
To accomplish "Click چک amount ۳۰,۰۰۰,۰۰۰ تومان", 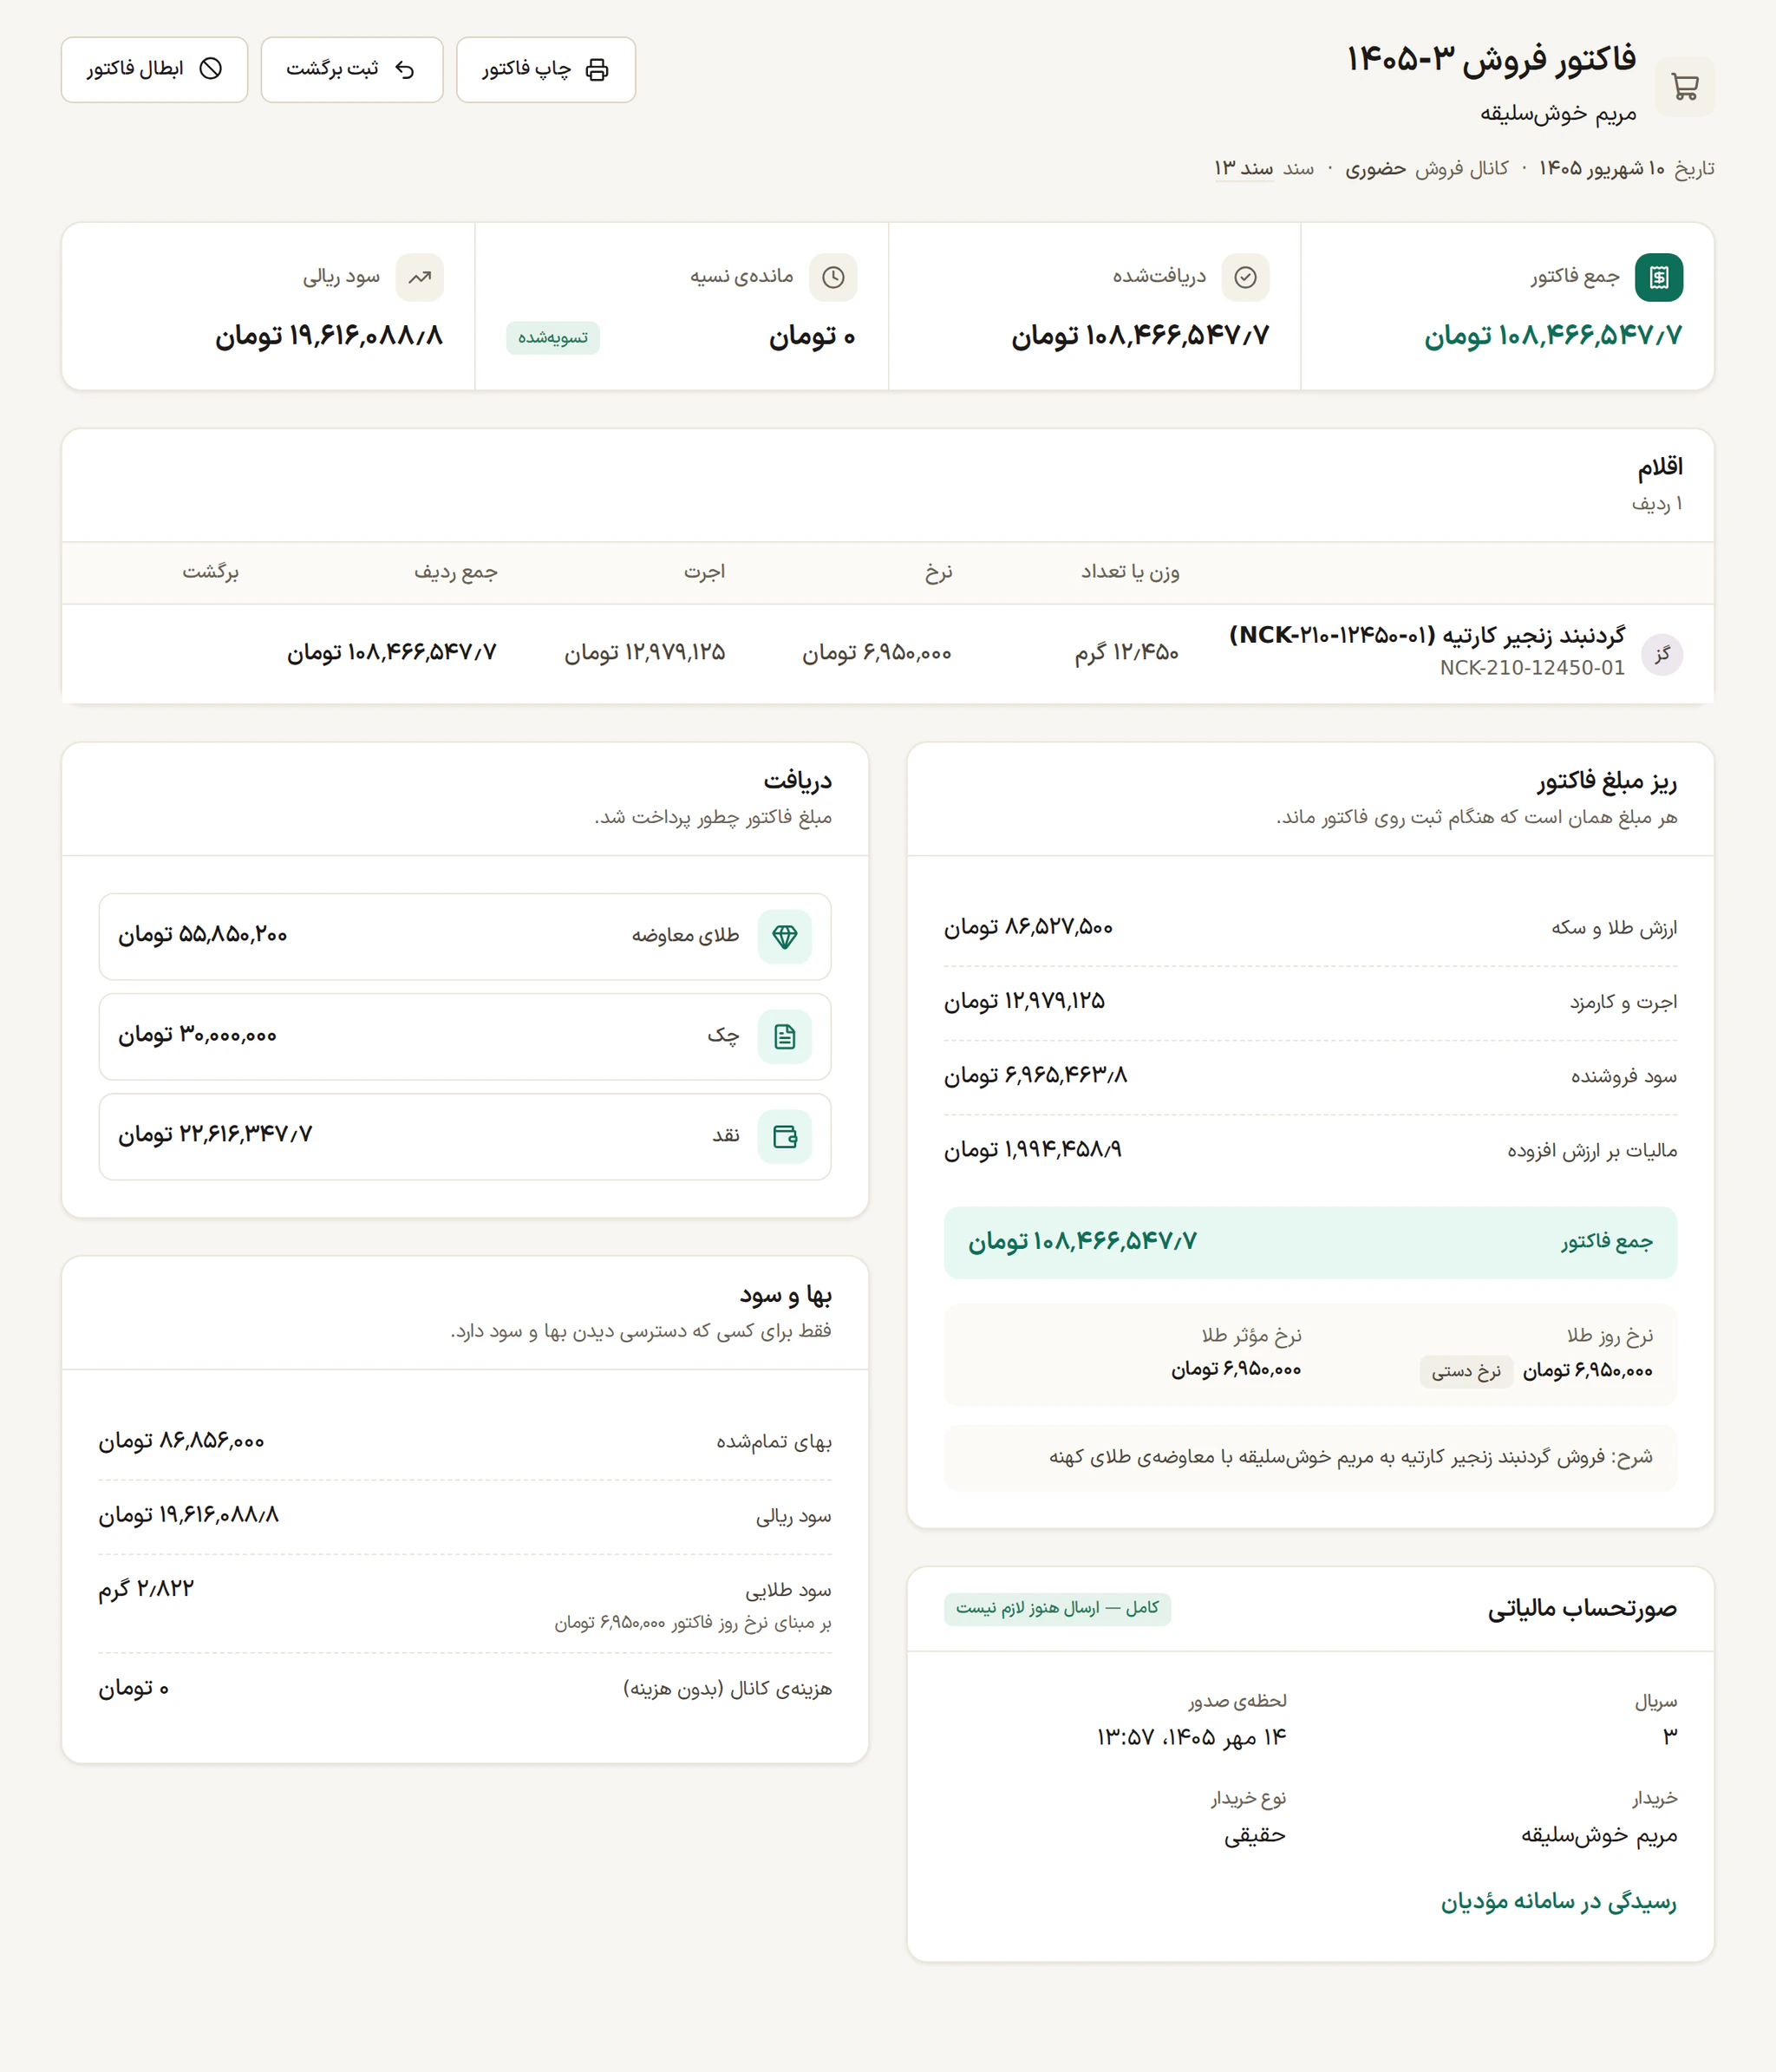I will (198, 1035).
